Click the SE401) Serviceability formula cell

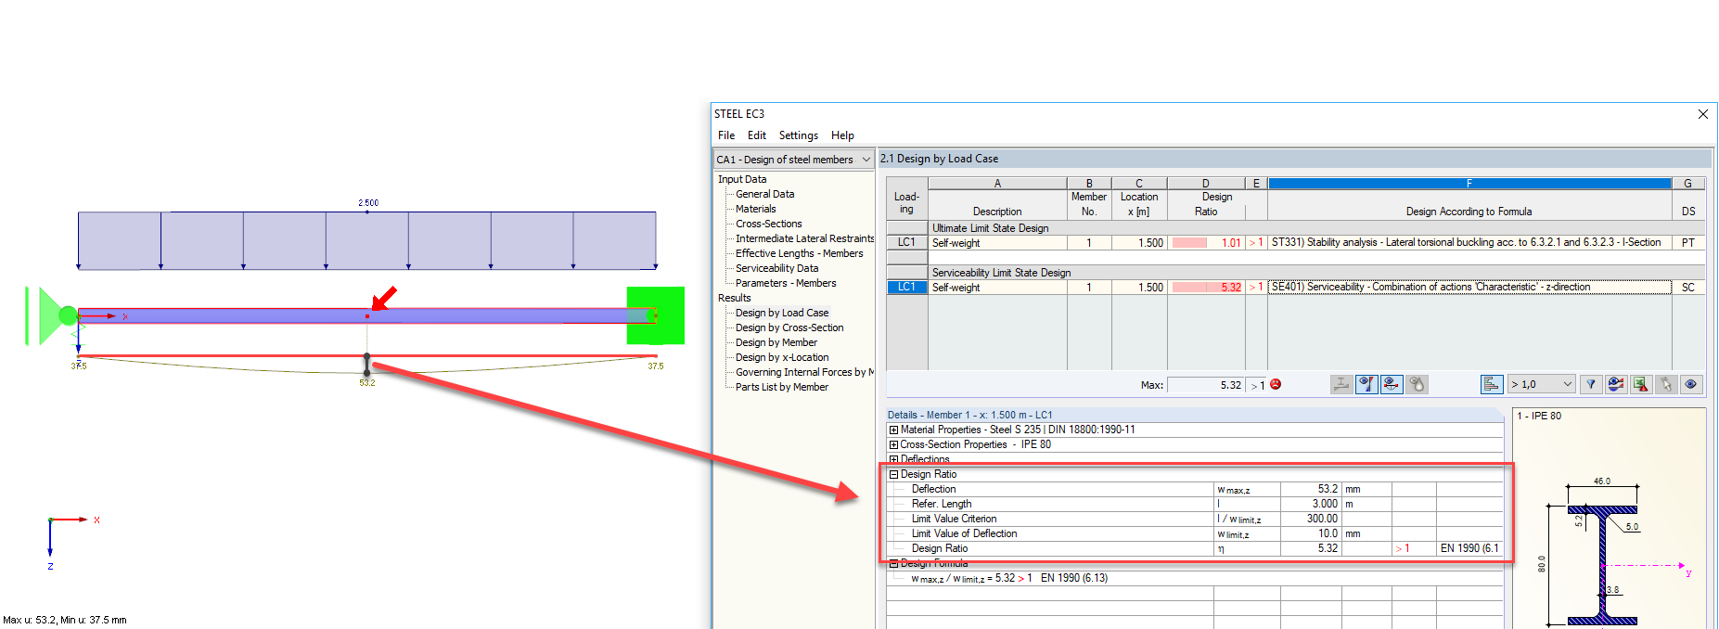click(x=1469, y=287)
